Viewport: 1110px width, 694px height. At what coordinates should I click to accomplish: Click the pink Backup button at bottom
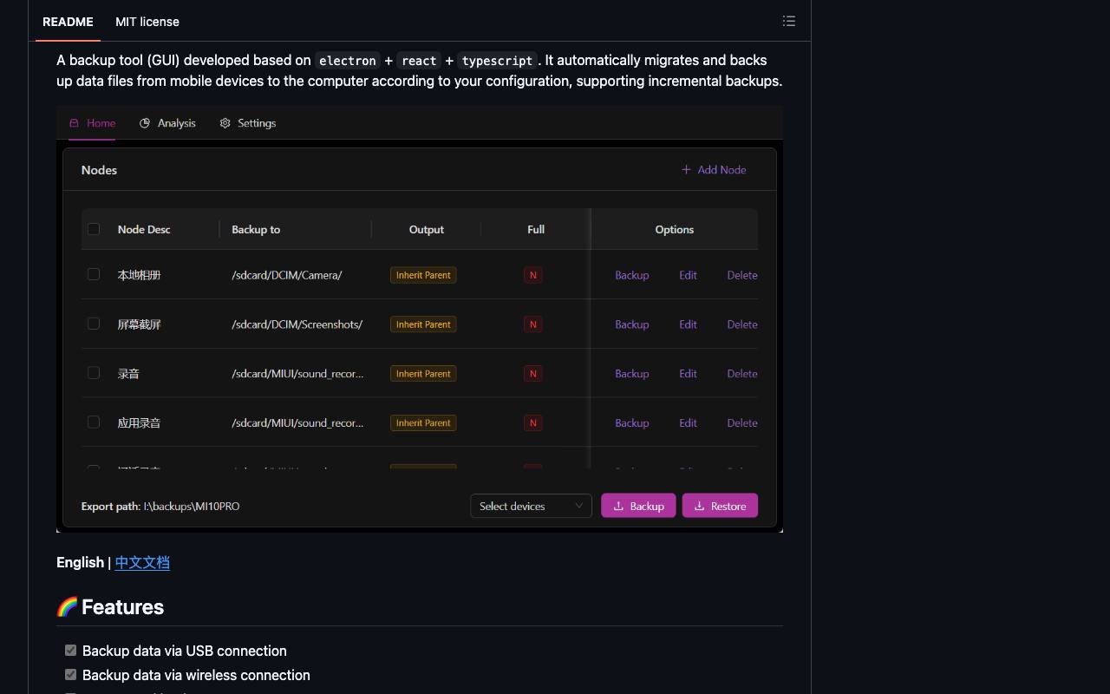click(638, 506)
